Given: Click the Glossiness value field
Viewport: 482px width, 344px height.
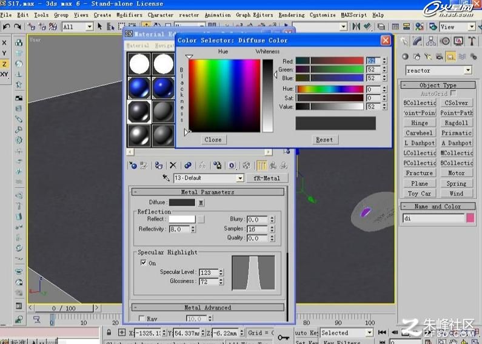Looking at the screenshot, I should [x=209, y=282].
